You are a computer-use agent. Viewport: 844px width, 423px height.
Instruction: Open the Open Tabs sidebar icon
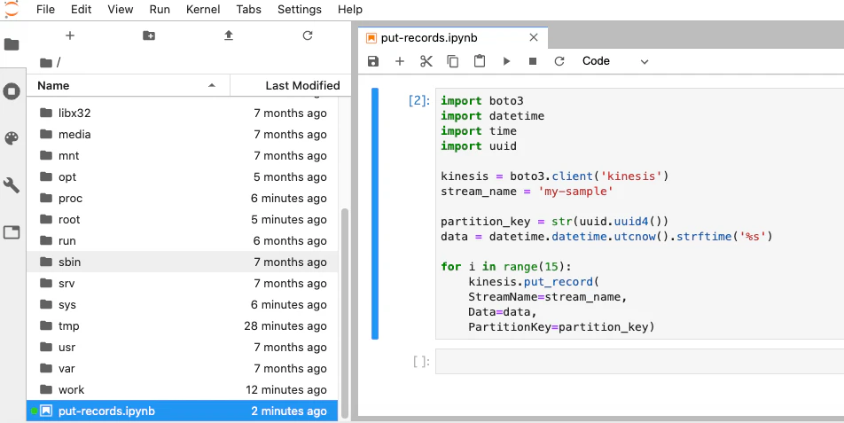tap(12, 232)
